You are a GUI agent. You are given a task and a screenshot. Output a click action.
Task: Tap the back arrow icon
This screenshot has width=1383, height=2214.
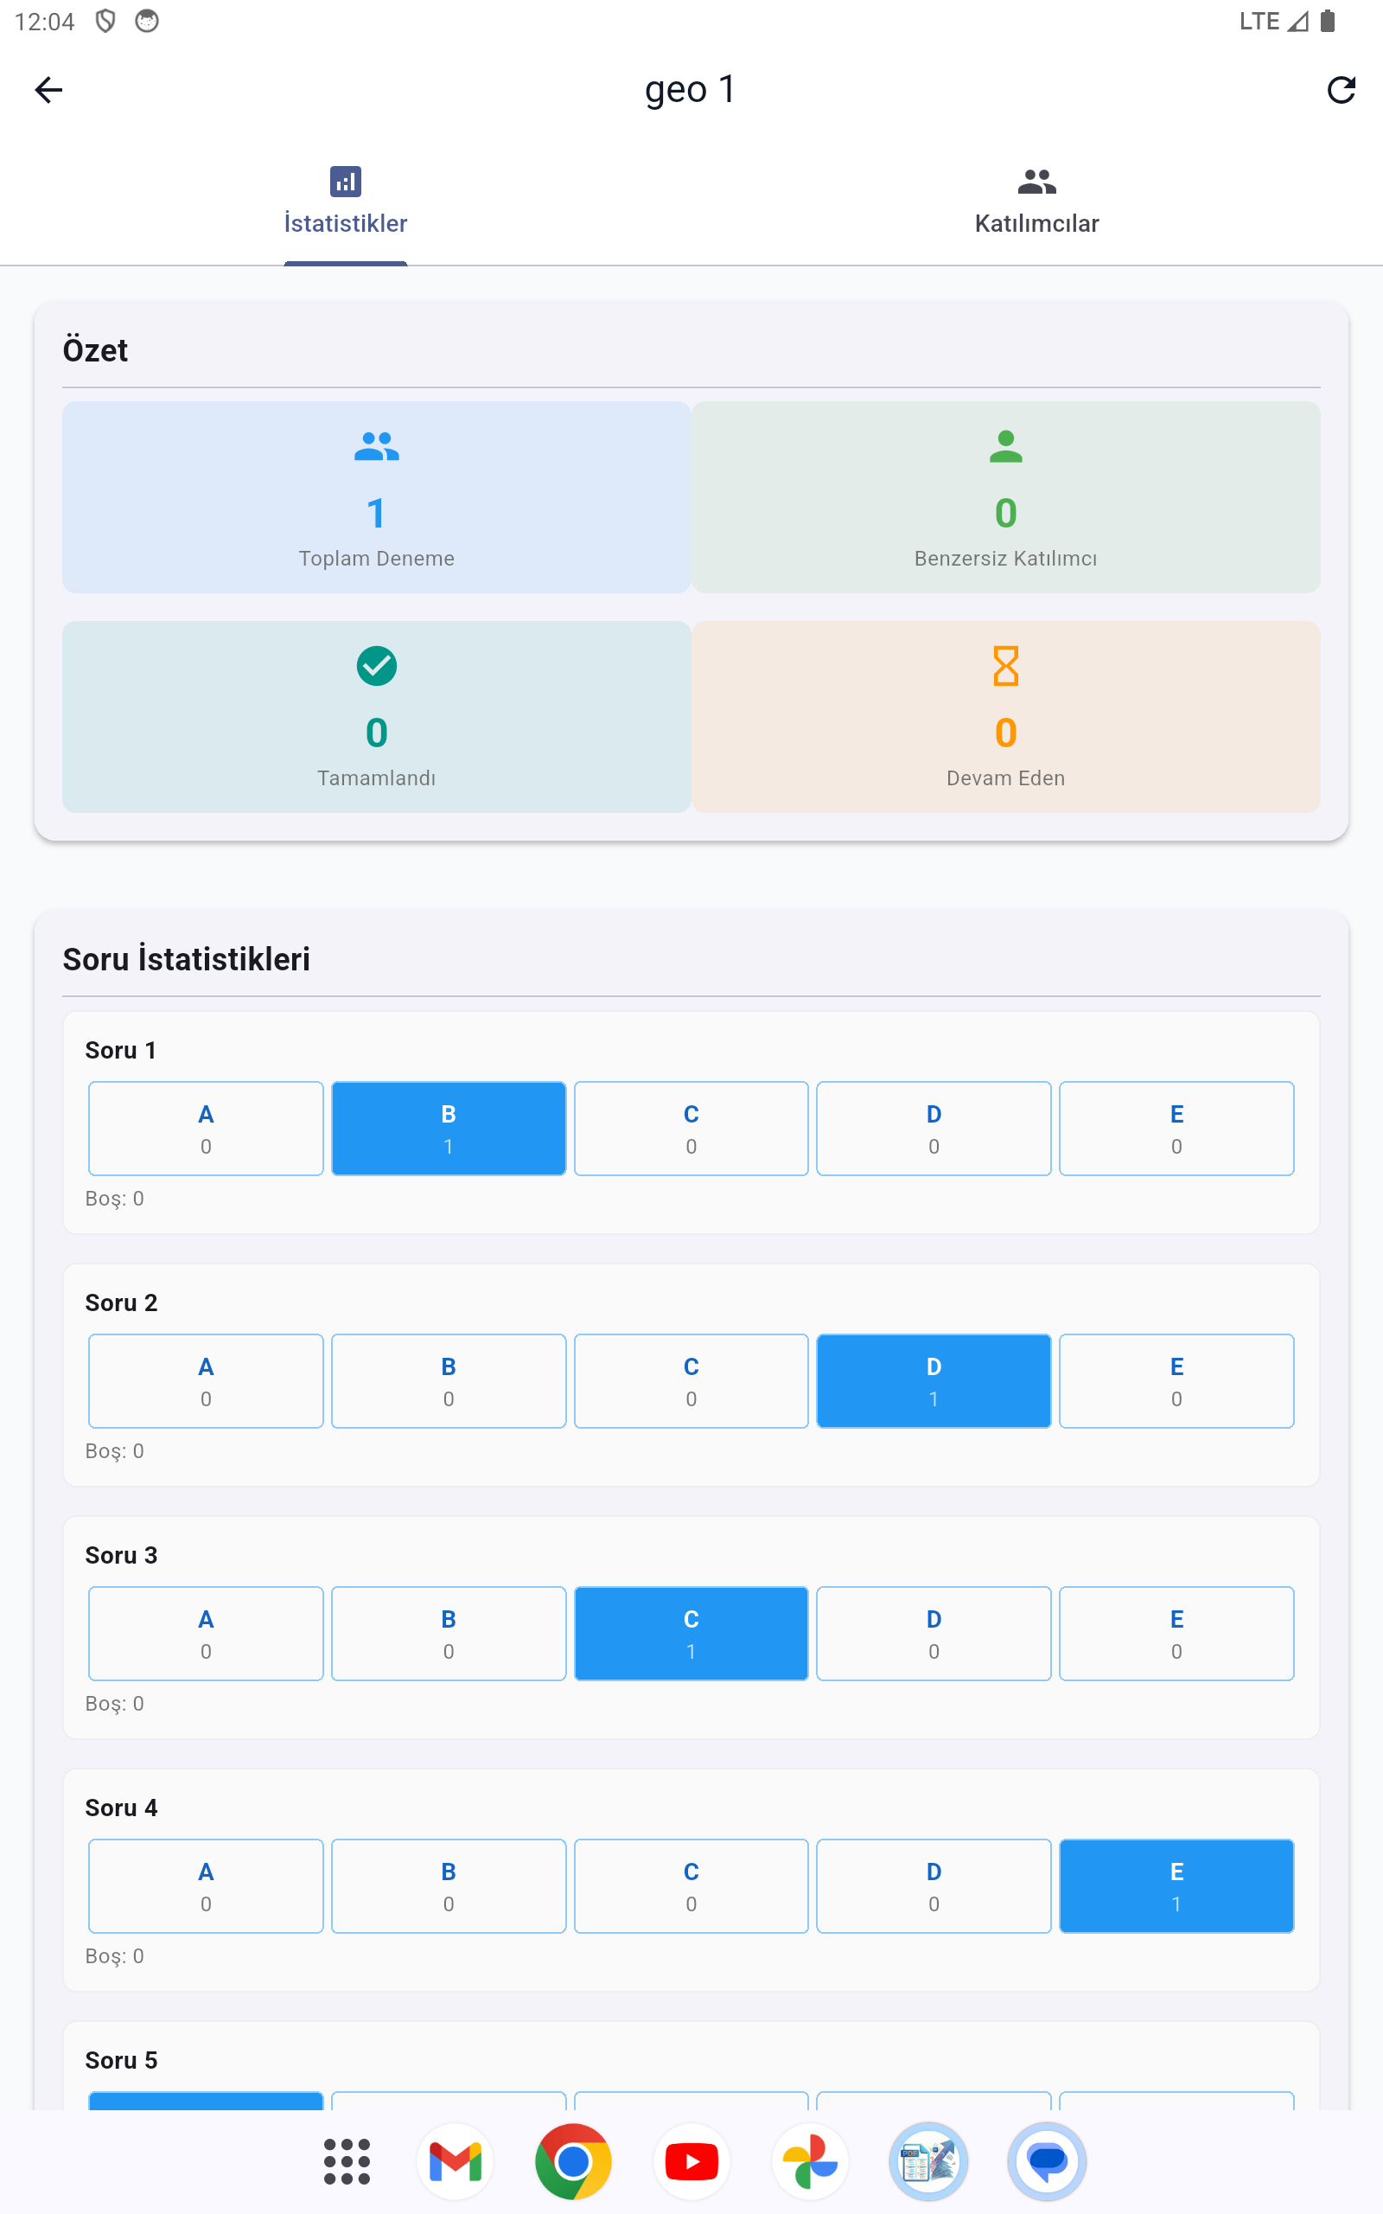(48, 90)
